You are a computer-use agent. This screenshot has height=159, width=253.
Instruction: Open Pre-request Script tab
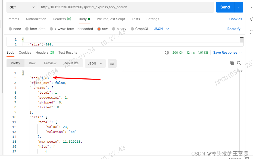[111, 19]
